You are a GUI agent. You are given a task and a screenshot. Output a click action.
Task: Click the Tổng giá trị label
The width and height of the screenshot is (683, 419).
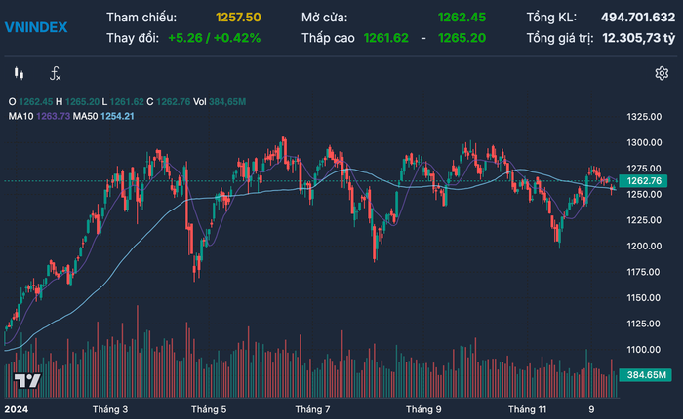pyautogui.click(x=560, y=38)
